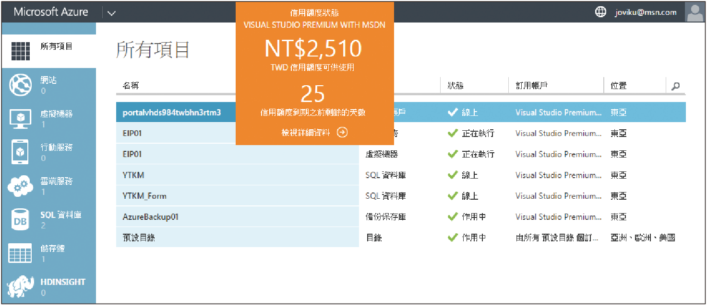Select the YTKM_Form database name

click(144, 196)
